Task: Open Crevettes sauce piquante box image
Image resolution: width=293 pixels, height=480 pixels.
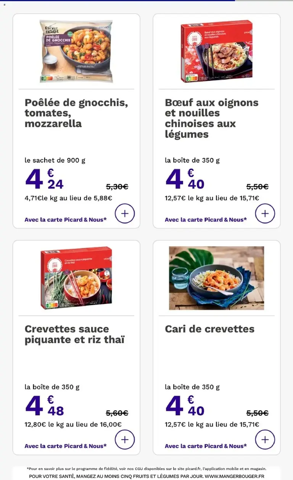Action: coord(76,278)
